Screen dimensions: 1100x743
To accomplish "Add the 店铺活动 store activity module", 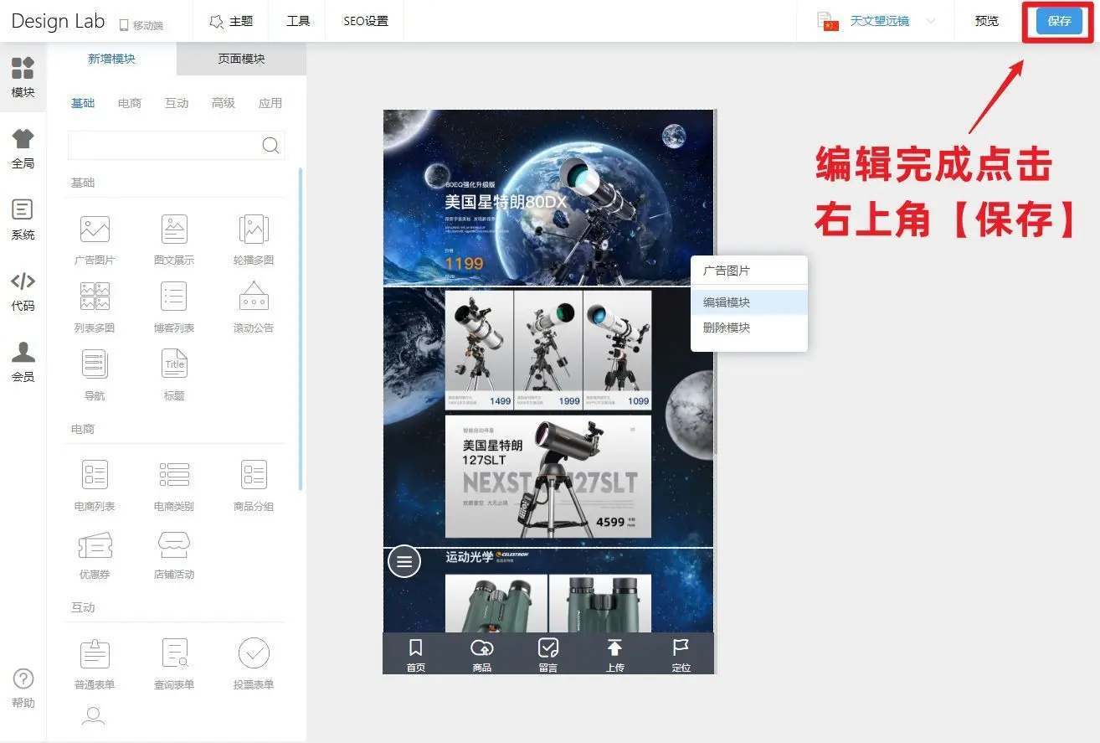I will (174, 554).
